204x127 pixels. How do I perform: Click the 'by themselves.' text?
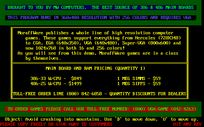[43, 58]
